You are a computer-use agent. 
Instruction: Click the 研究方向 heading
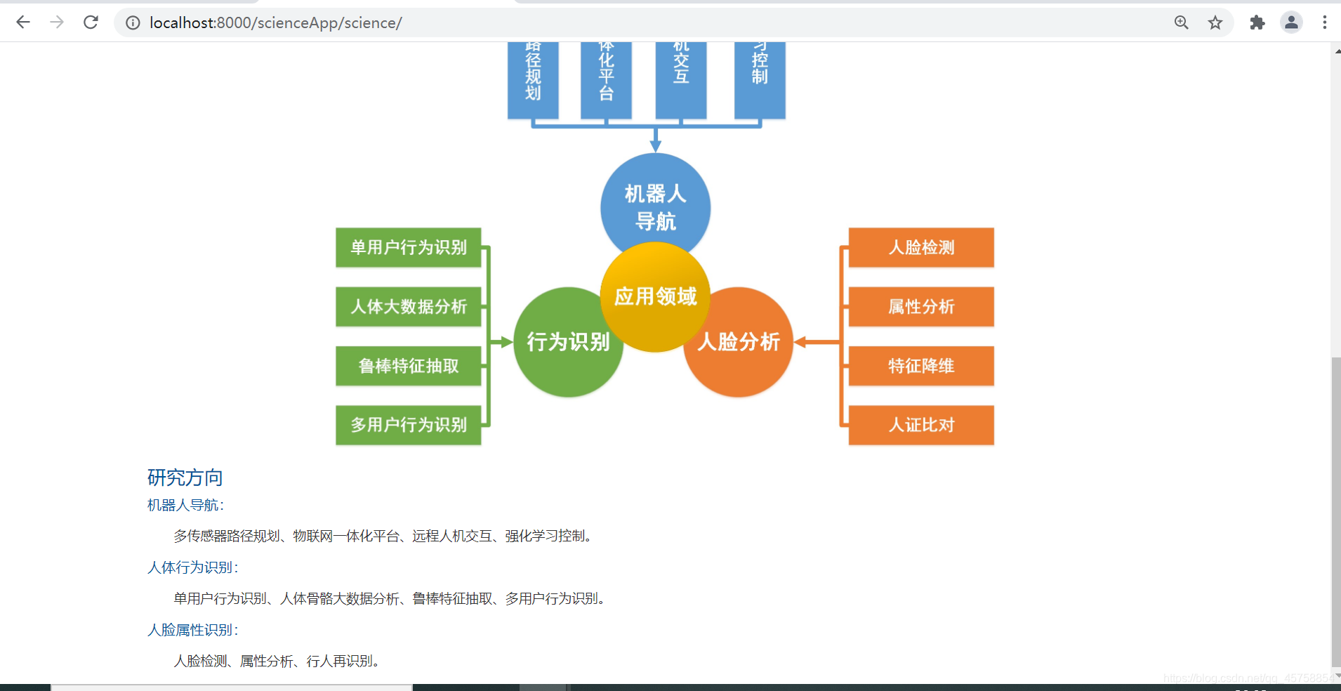pos(185,478)
